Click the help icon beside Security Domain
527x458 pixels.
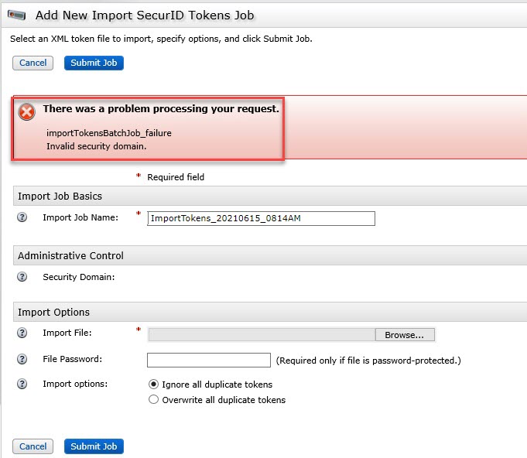(x=22, y=277)
